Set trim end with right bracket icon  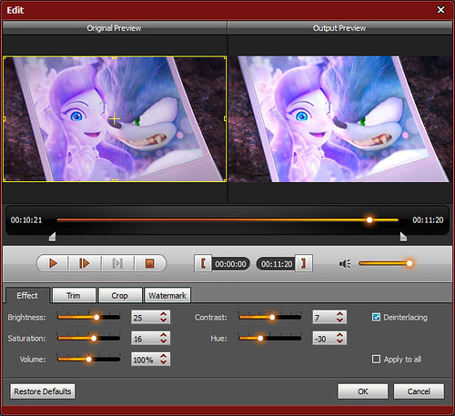click(304, 263)
